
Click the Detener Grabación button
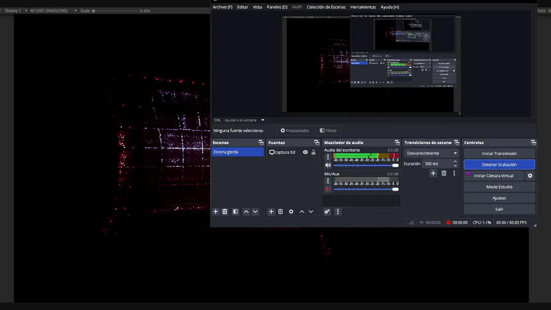499,165
